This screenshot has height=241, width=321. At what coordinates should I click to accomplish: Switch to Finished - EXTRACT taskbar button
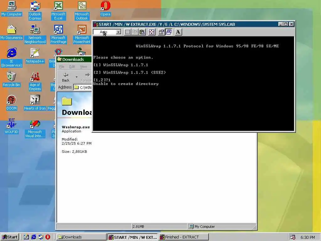point(184,237)
